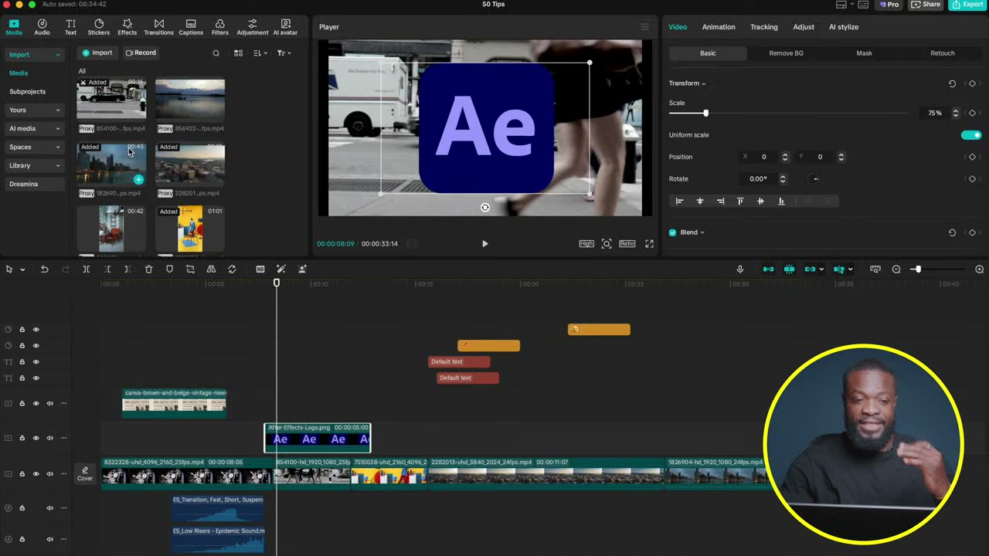Viewport: 989px width, 556px height.
Task: Toggle the main track magnet button
Action: (768, 269)
